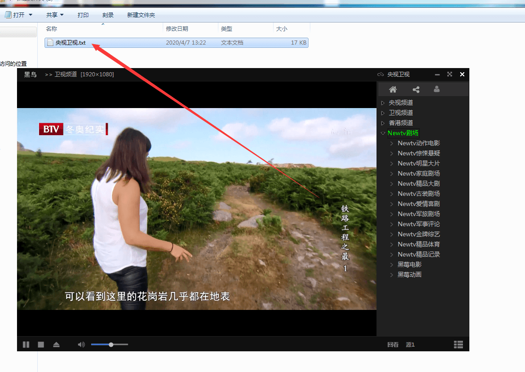Click the 回看 playback button
This screenshot has height=372, width=525.
(x=393, y=344)
